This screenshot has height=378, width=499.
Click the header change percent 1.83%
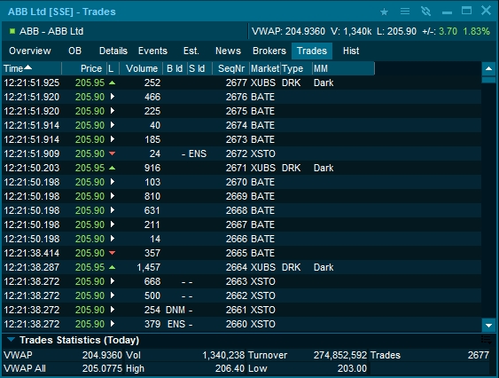(476, 31)
